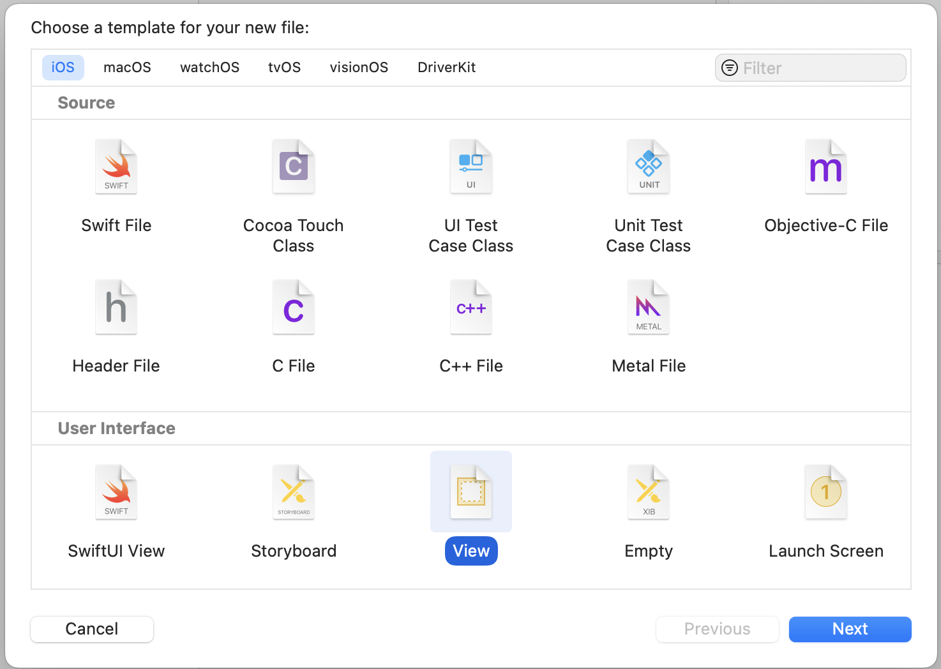Viewport: 941px width, 669px height.
Task: Pick the C File template icon
Action: [x=294, y=308]
